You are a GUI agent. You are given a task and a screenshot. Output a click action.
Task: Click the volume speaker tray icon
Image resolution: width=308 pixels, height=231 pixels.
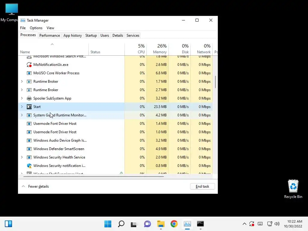click(277, 224)
